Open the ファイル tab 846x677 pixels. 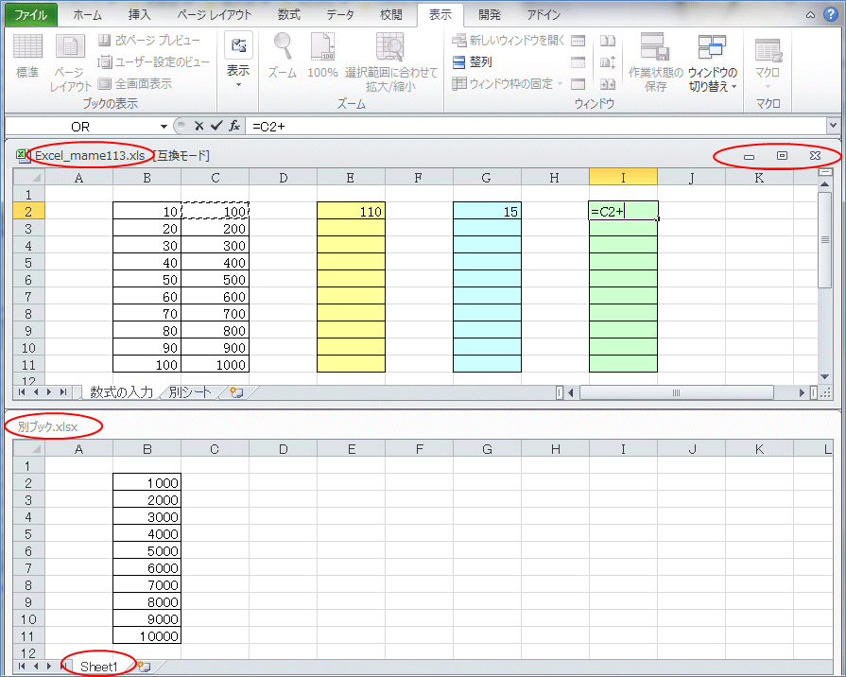29,15
